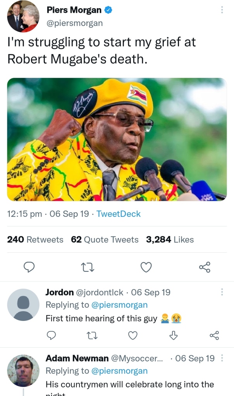This screenshot has width=234, height=396.
Task: Show the 3,284 Likes list
Action: (170, 240)
